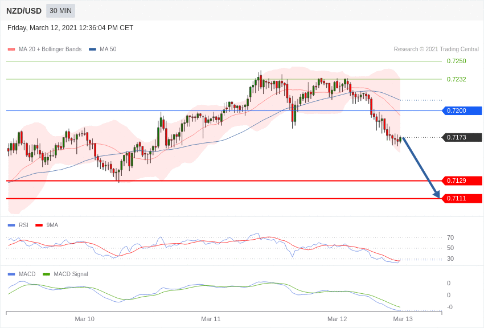Click the RSI 50 axis value
Screen dimensions: 484x328
click(450, 248)
